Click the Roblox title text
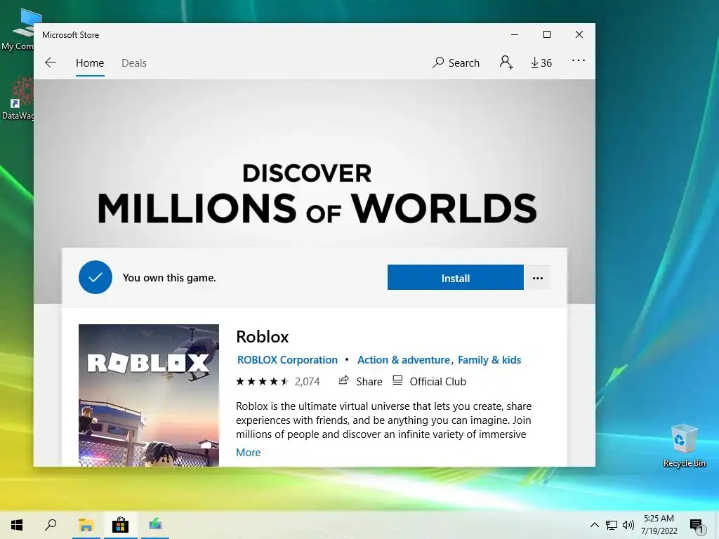 pyautogui.click(x=263, y=337)
